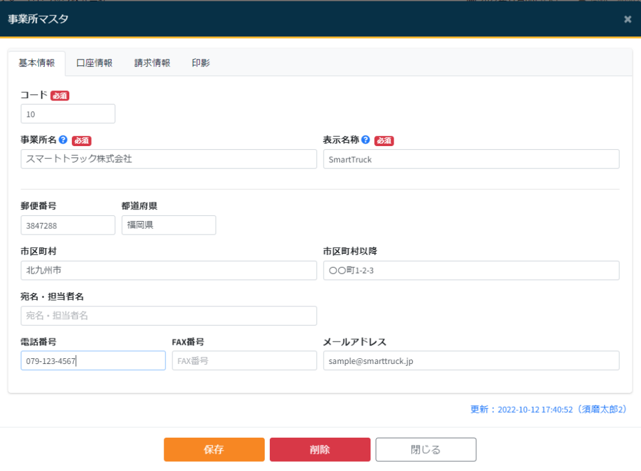Image resolution: width=641 pixels, height=471 pixels.
Task: Select the 事業所名 field with スマートトラック株式会社
Action: [x=169, y=159]
